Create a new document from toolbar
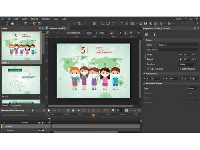This screenshot has width=200, height=150. (7, 24)
